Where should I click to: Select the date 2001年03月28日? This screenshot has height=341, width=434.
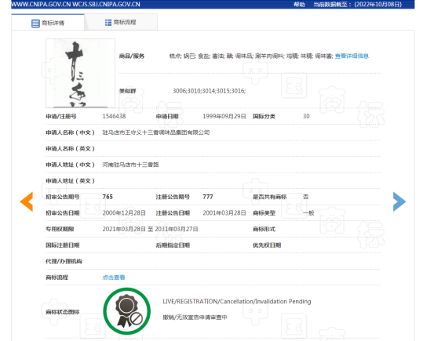coord(224,213)
